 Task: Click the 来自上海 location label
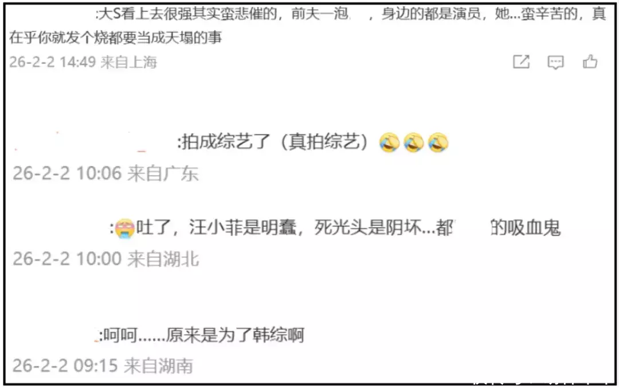pyautogui.click(x=129, y=62)
